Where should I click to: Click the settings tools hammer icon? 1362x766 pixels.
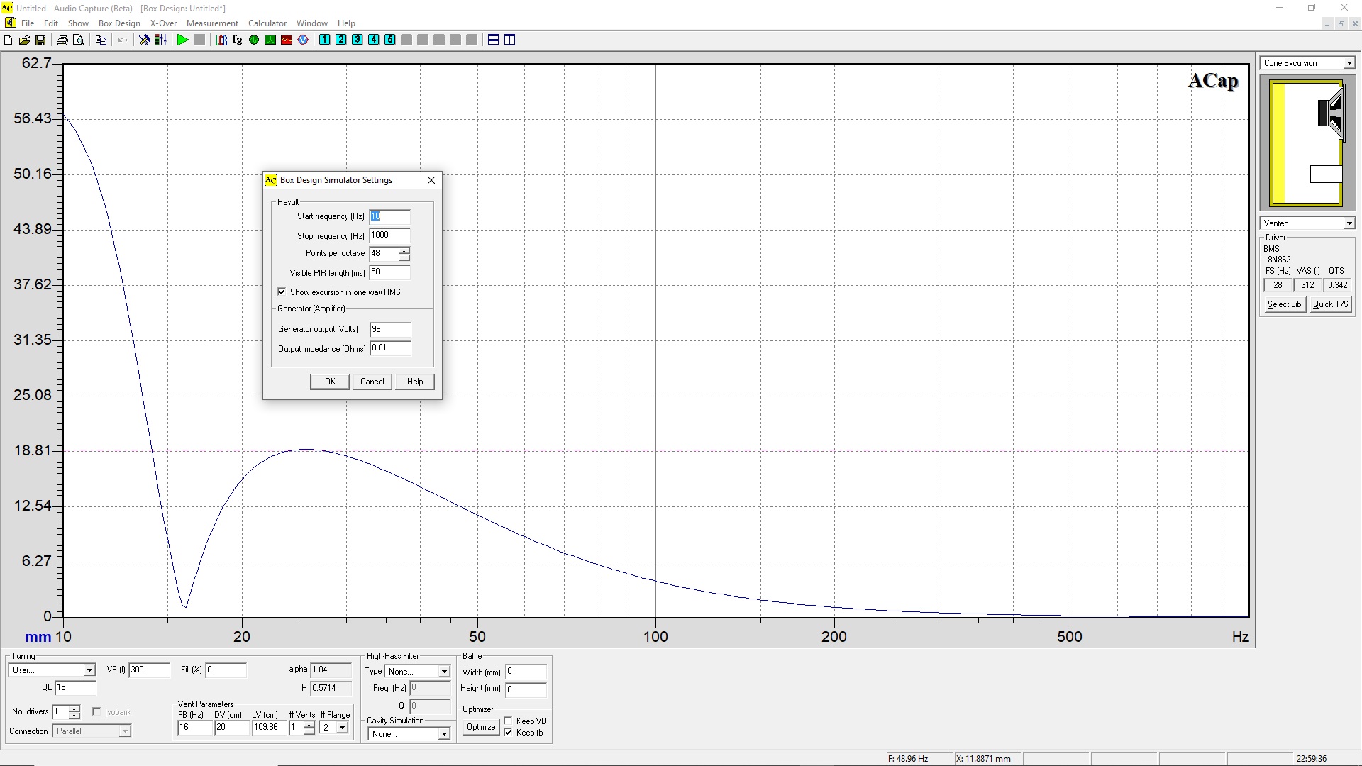[x=145, y=40]
